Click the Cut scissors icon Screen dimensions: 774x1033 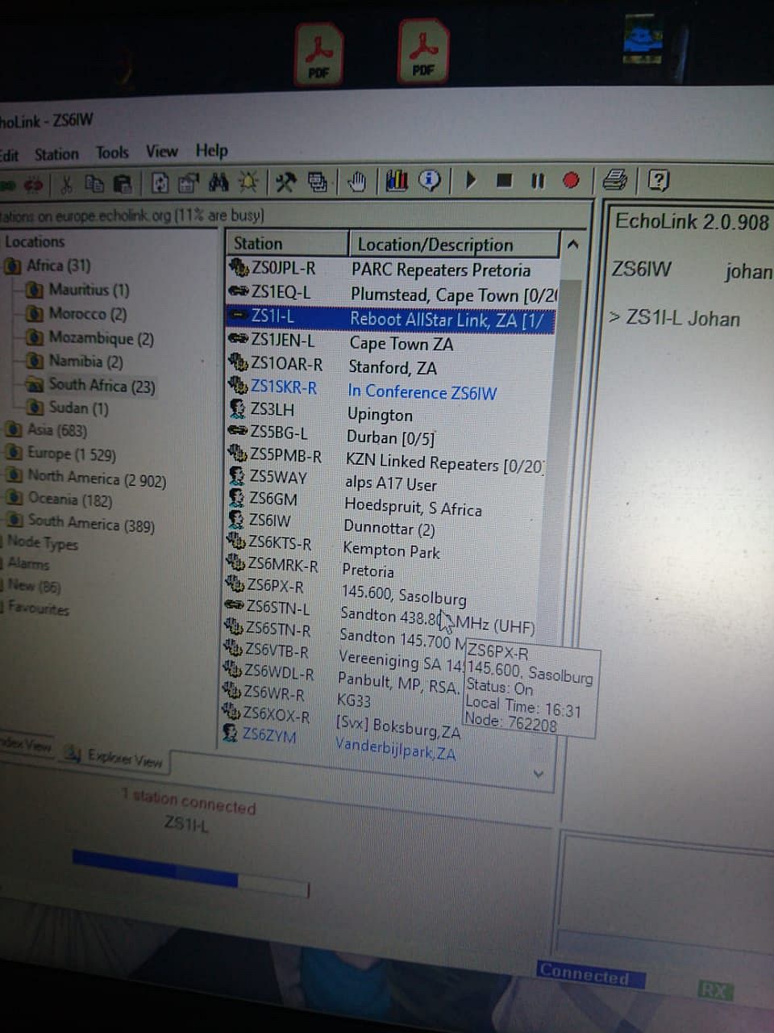pos(66,185)
